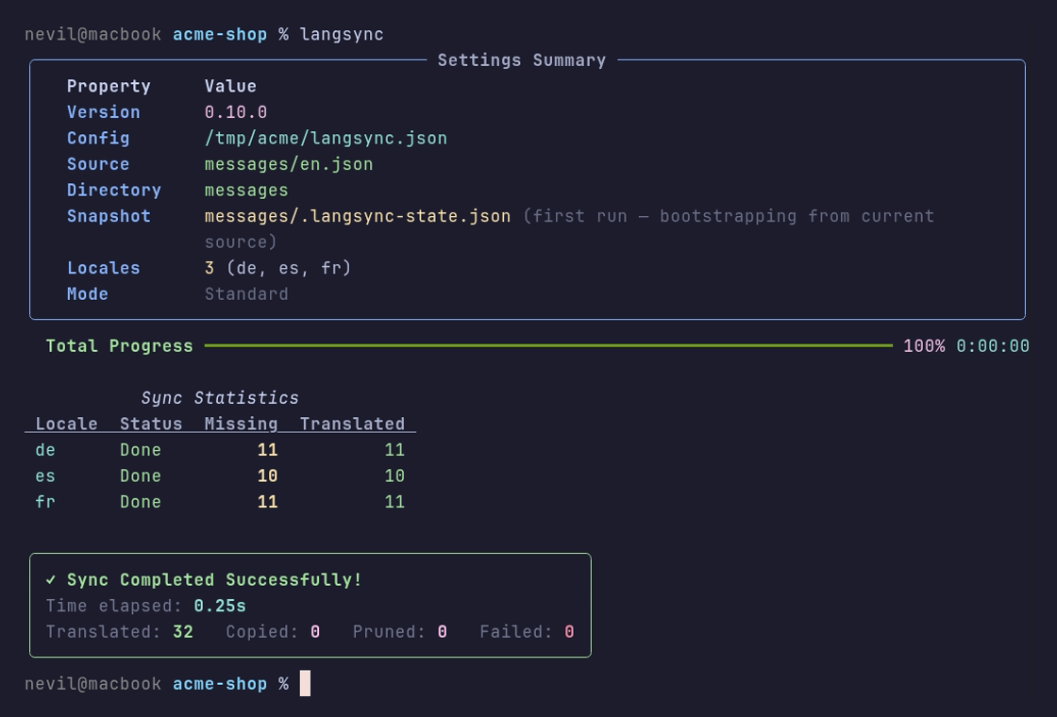The image size is (1057, 717).
Task: Click the Translated count in de row
Action: coord(394,449)
